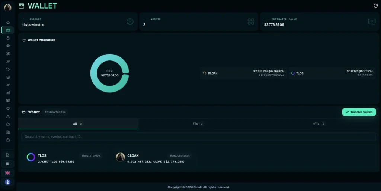The image size is (381, 191).
Task: Click the money icon in Estimated Value card
Action: [x=372, y=22]
